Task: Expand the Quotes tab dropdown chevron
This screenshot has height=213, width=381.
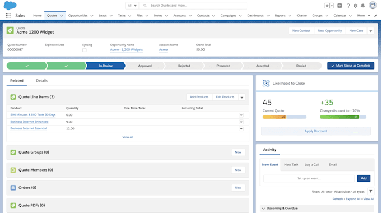Action: click(x=62, y=16)
